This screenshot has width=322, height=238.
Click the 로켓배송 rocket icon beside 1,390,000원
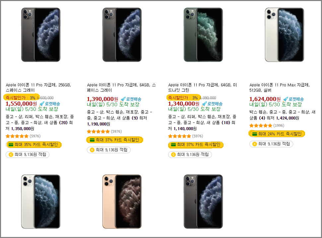tap(123, 99)
